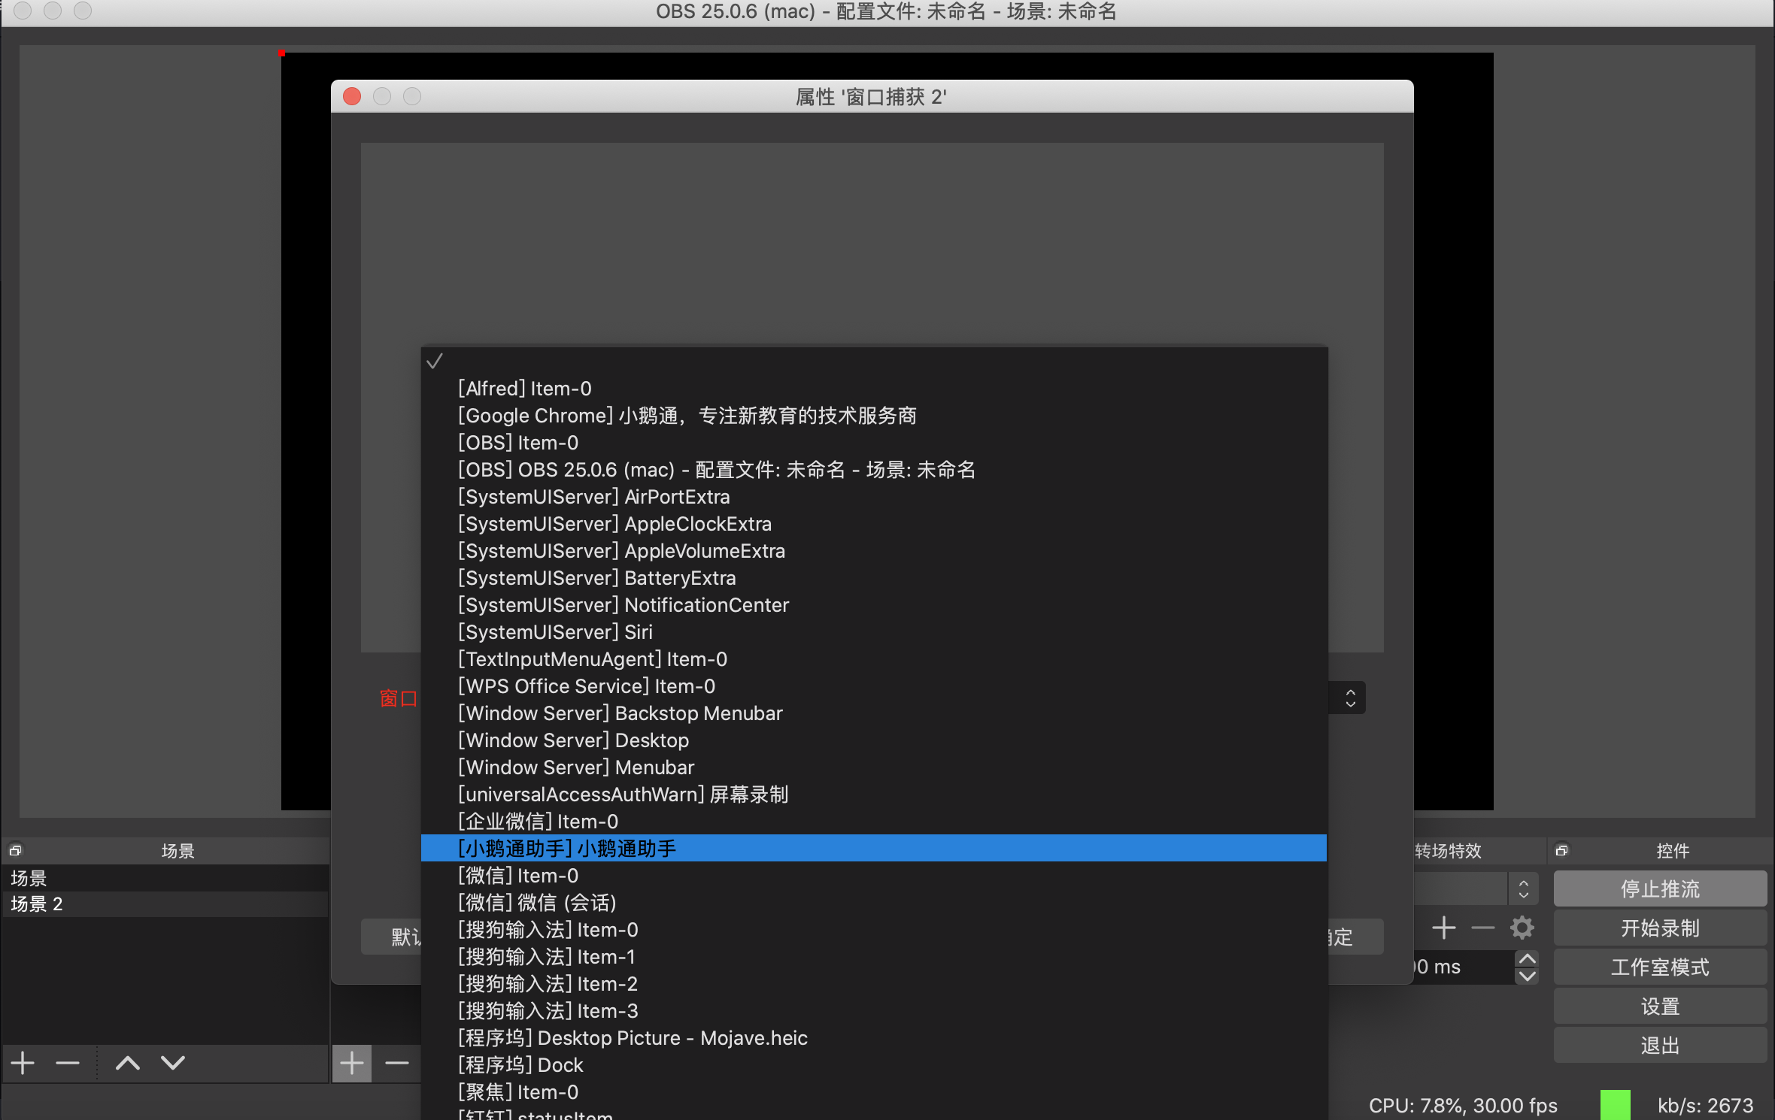Add a new scene with plus icon
The width and height of the screenshot is (1775, 1120).
23,1063
